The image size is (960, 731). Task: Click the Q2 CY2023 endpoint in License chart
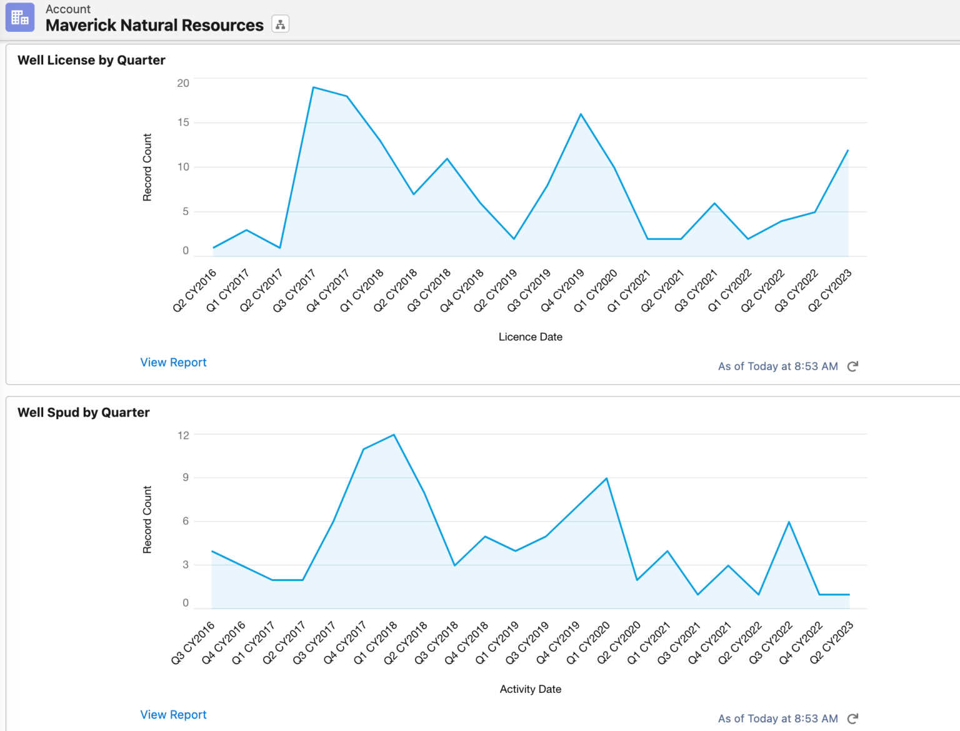847,150
